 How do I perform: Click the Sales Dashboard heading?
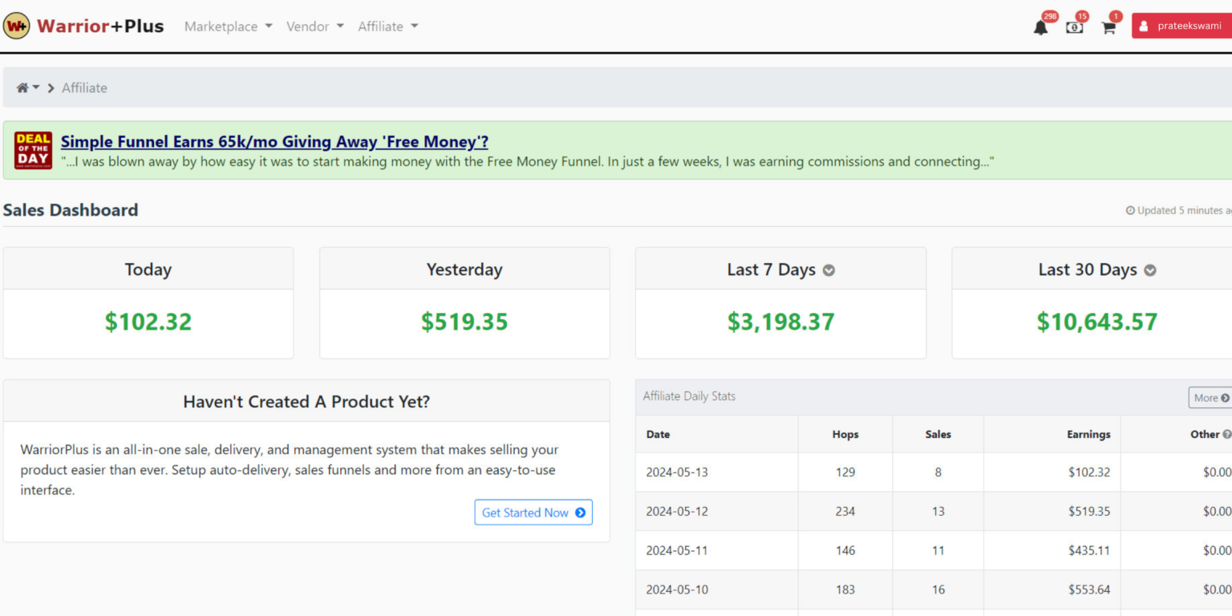pyautogui.click(x=71, y=210)
